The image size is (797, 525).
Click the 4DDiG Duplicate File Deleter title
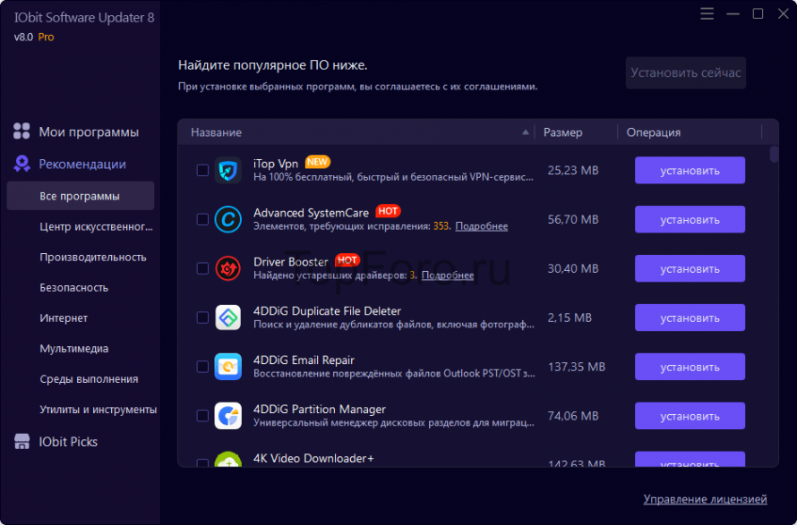tap(327, 310)
